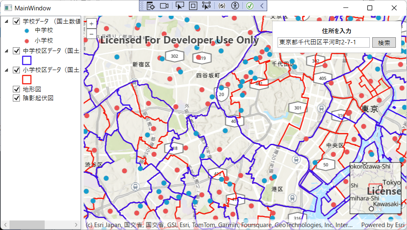Click route 405 shield on map

(x=323, y=78)
